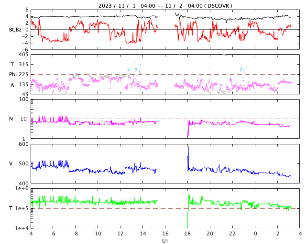
Task: Click the T label beside 1e+5
Action: [11, 208]
